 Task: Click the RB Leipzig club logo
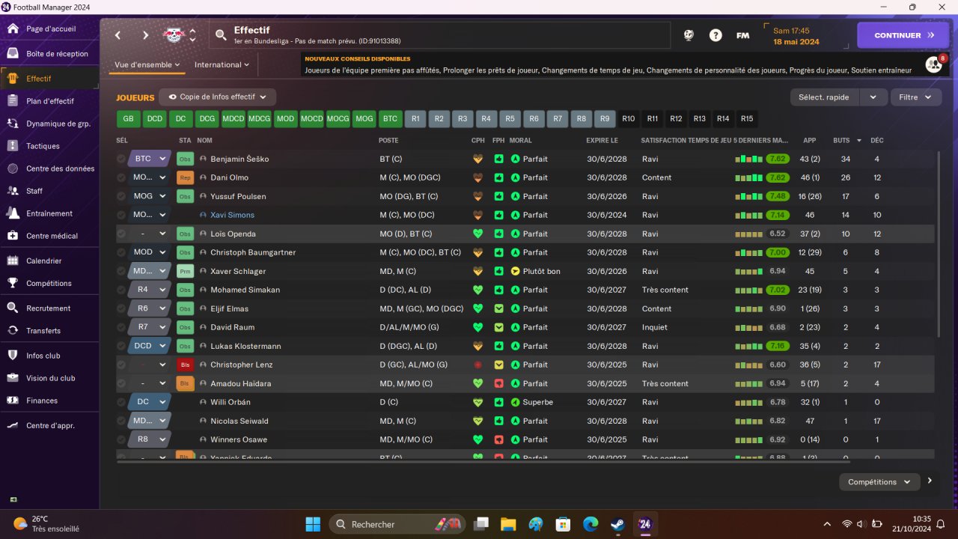pyautogui.click(x=174, y=35)
